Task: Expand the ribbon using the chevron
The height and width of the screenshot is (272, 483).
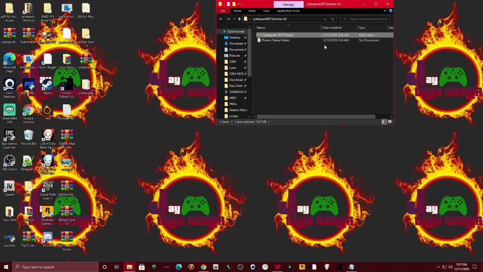Action: (x=385, y=11)
